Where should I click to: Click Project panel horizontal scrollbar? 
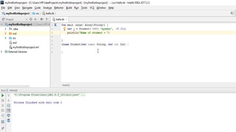[15, 86]
